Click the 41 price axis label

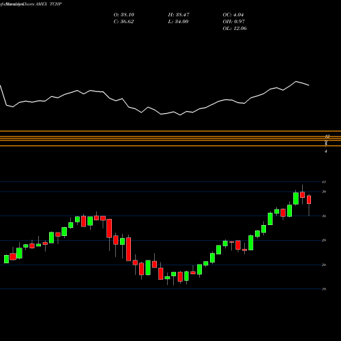[324, 182]
